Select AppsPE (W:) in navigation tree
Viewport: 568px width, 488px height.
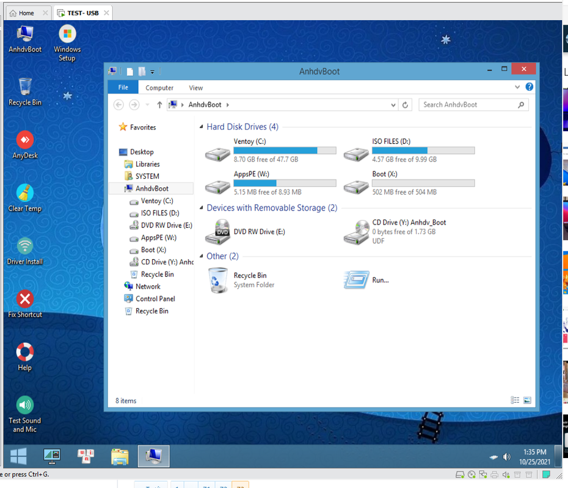click(x=153, y=238)
